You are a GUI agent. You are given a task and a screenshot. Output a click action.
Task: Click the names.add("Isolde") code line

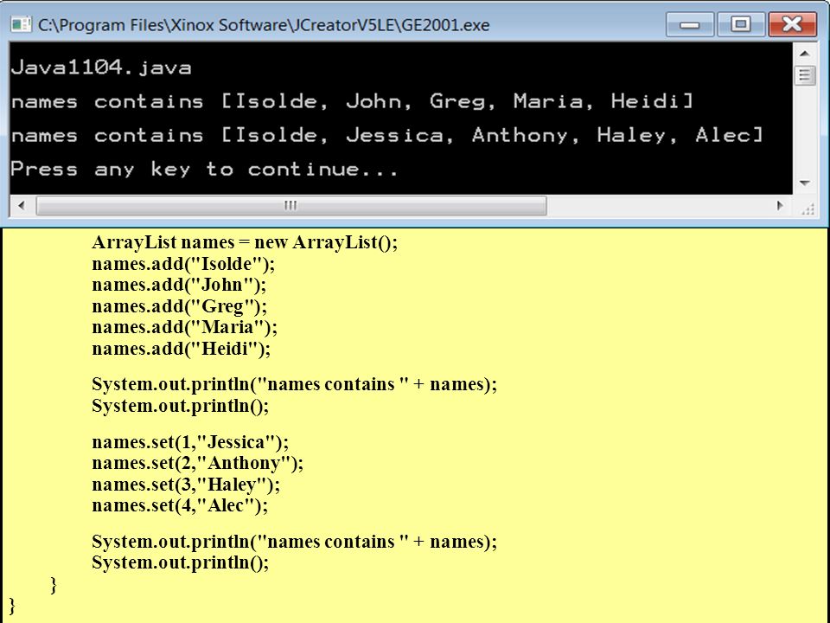[183, 264]
